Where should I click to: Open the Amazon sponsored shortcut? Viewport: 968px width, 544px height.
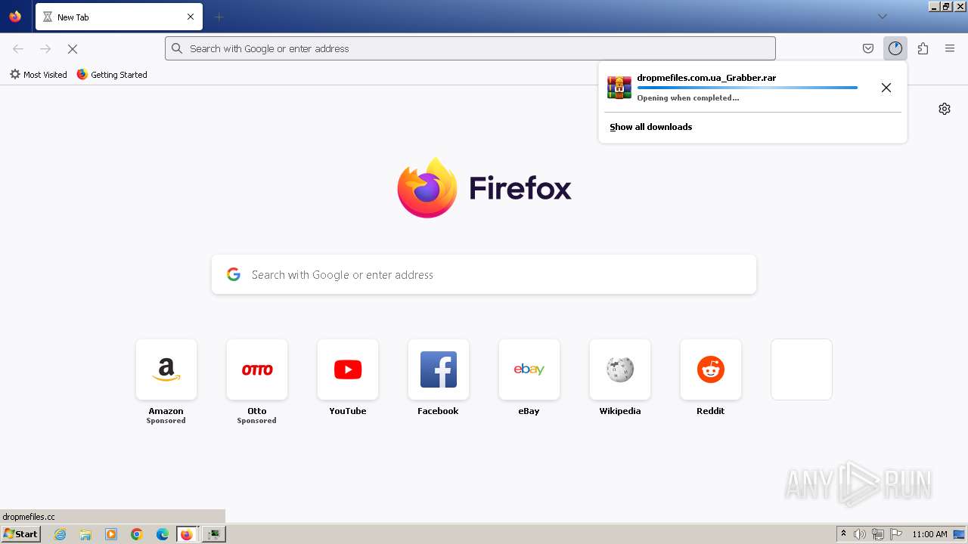pos(166,369)
